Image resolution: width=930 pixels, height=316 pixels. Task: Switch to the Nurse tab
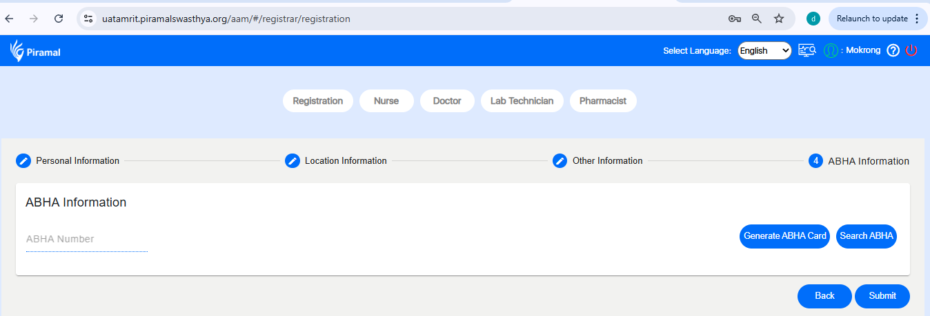(386, 101)
